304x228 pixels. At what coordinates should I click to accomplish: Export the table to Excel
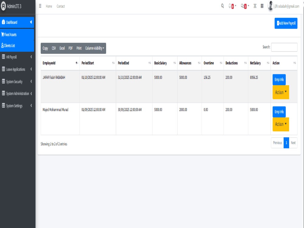(x=62, y=48)
